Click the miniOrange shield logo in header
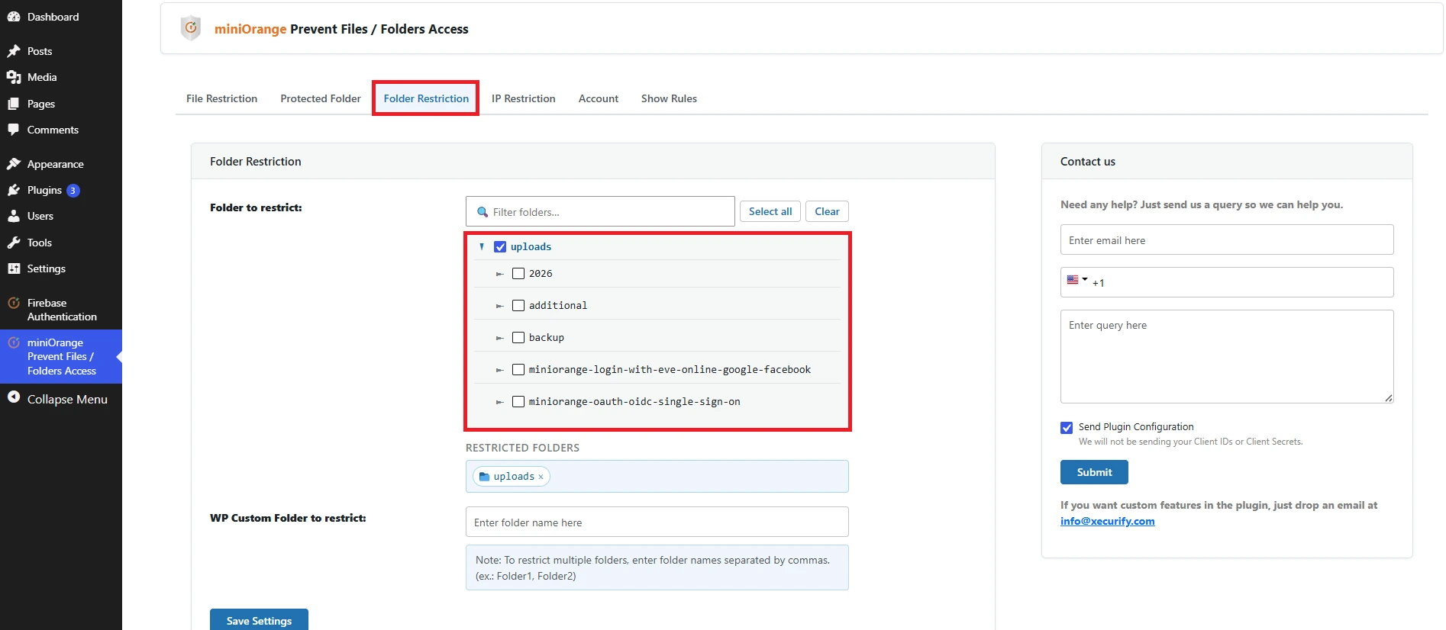This screenshot has height=630, width=1446. click(191, 28)
